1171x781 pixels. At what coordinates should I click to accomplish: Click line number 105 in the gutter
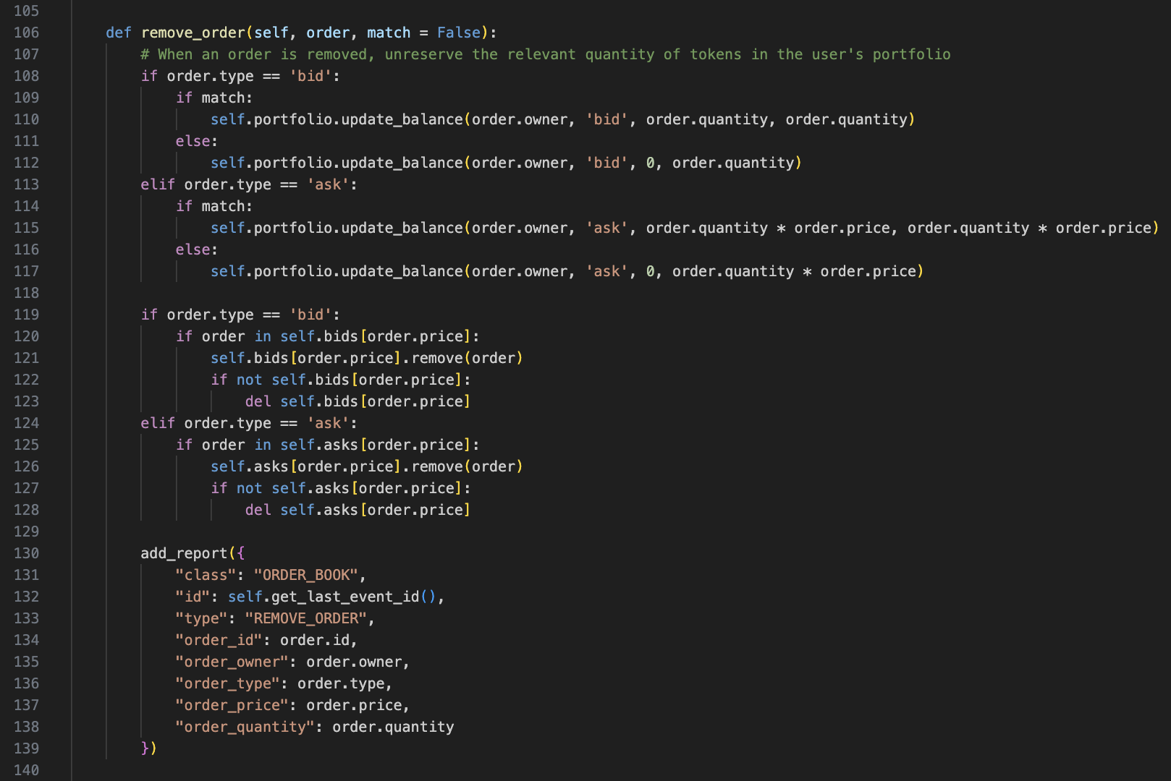click(x=26, y=11)
